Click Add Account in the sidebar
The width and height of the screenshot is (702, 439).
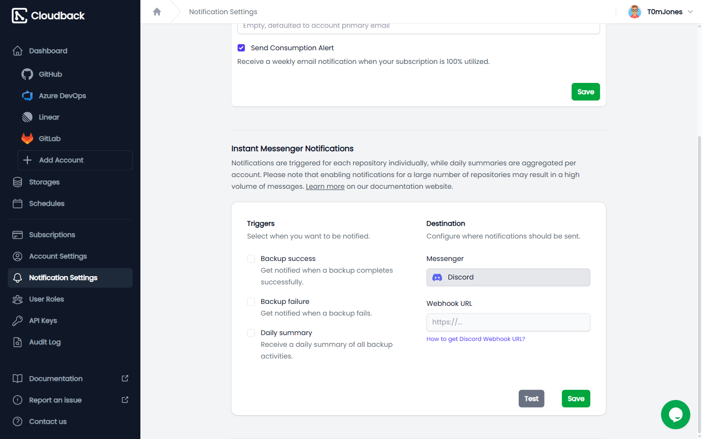coord(75,160)
